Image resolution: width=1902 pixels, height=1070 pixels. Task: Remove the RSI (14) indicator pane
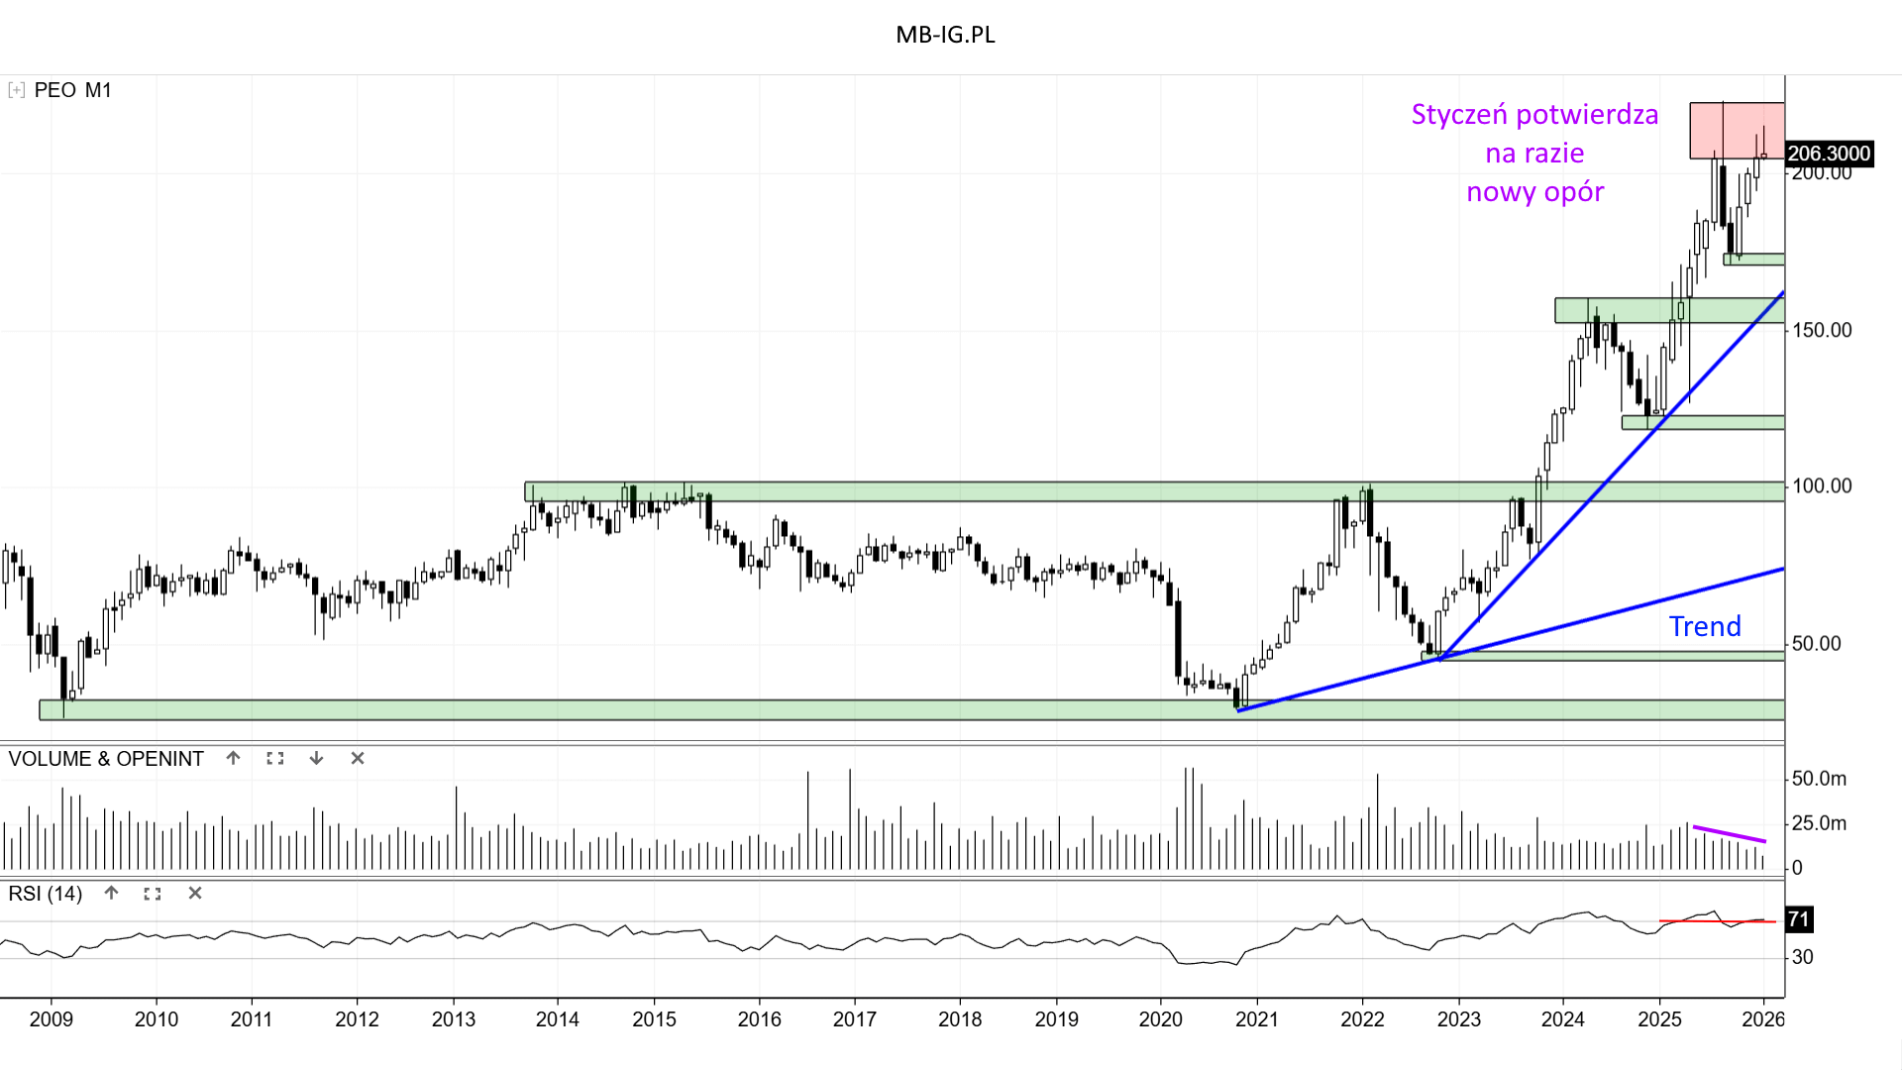pos(195,893)
